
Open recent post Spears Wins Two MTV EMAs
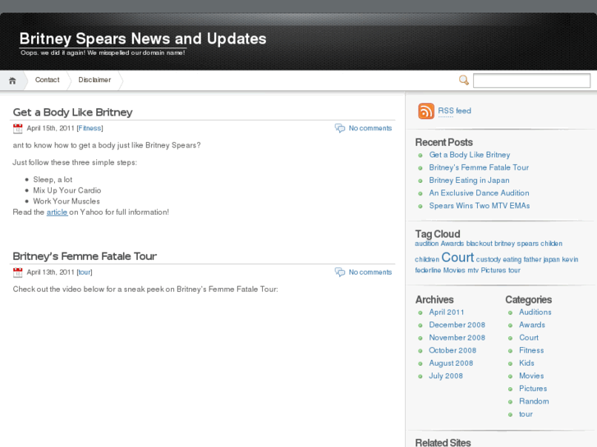pos(480,206)
